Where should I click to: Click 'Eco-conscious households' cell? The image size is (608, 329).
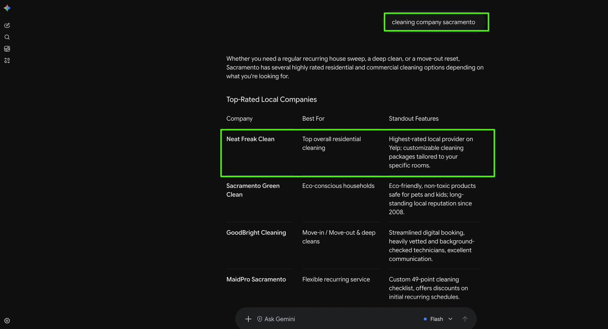(339, 186)
